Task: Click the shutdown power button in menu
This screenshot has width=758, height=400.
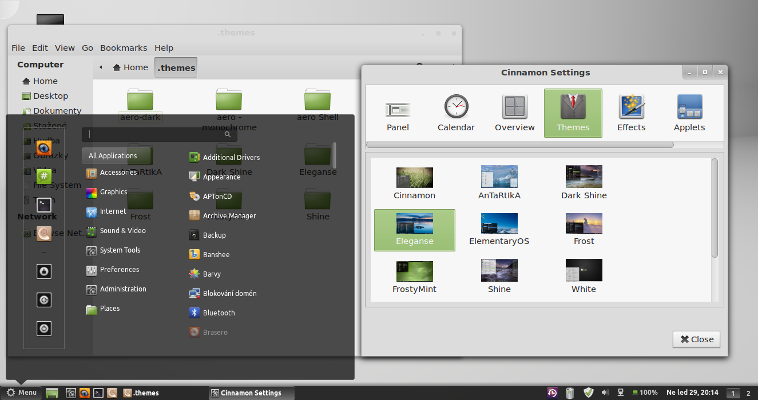Action: pyautogui.click(x=44, y=328)
